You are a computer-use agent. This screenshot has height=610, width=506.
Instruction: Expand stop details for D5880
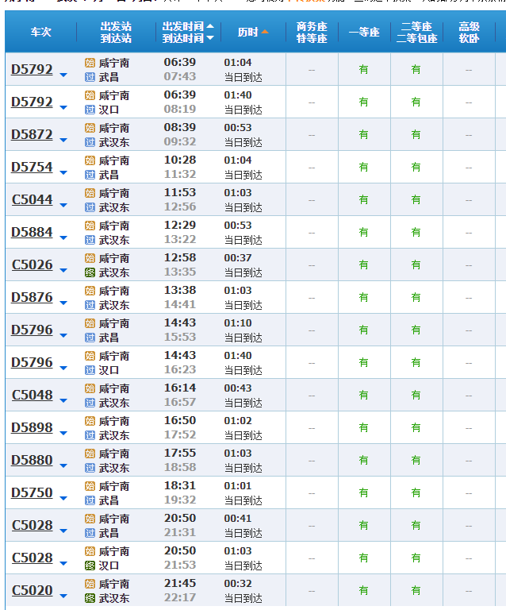click(63, 465)
